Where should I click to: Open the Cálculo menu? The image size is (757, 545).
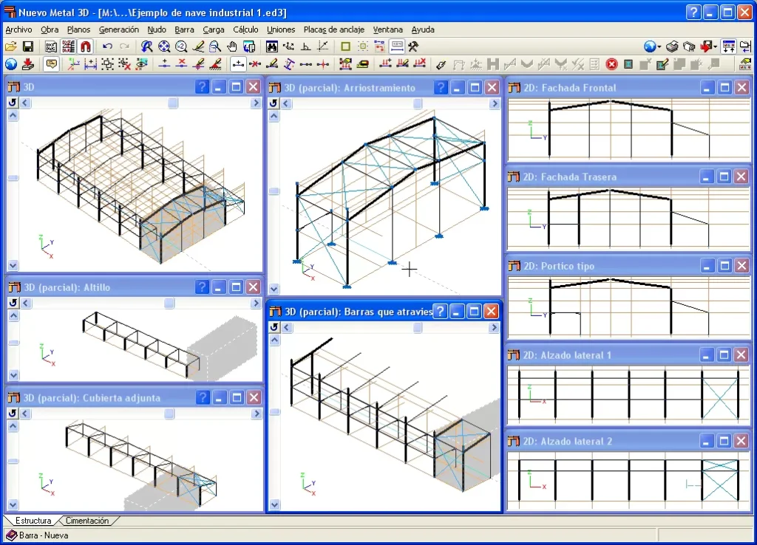coord(245,30)
